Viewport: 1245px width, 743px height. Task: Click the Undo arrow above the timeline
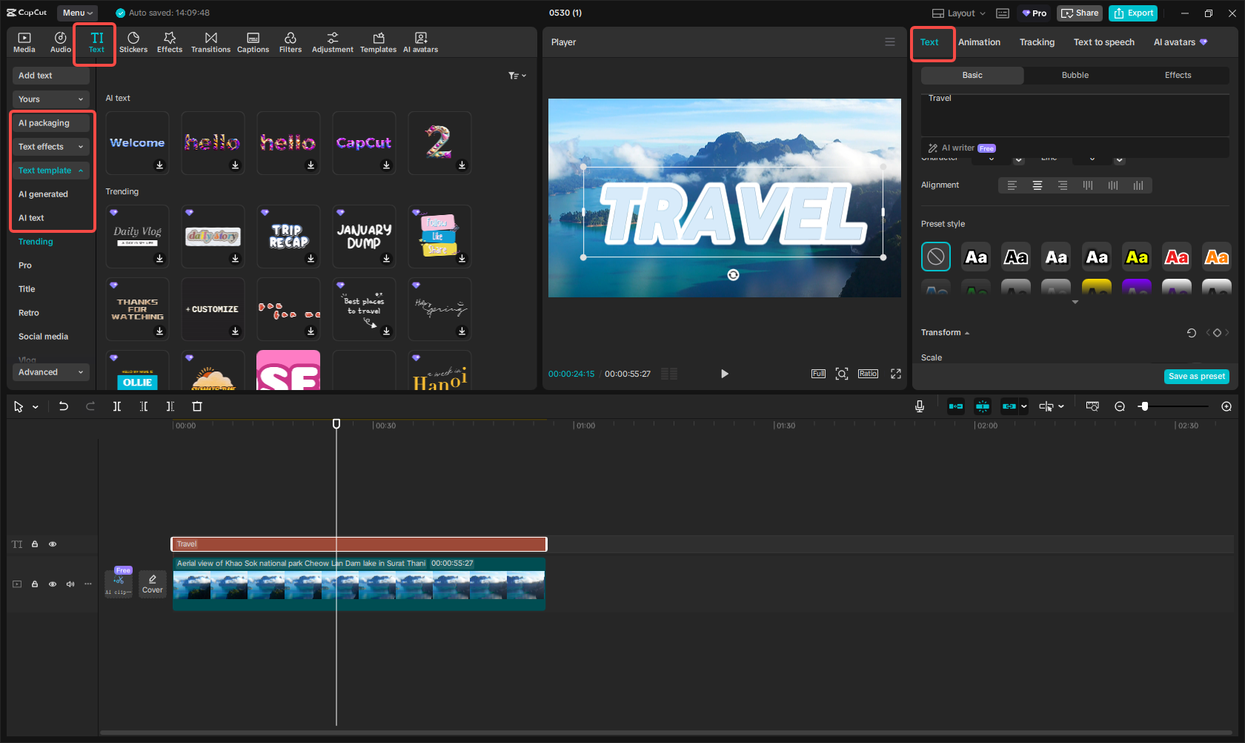pos(63,406)
